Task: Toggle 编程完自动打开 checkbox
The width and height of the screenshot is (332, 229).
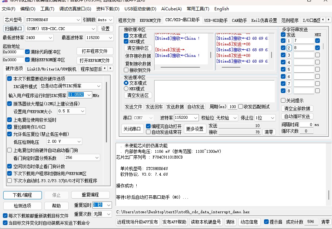Action: tap(148, 126)
